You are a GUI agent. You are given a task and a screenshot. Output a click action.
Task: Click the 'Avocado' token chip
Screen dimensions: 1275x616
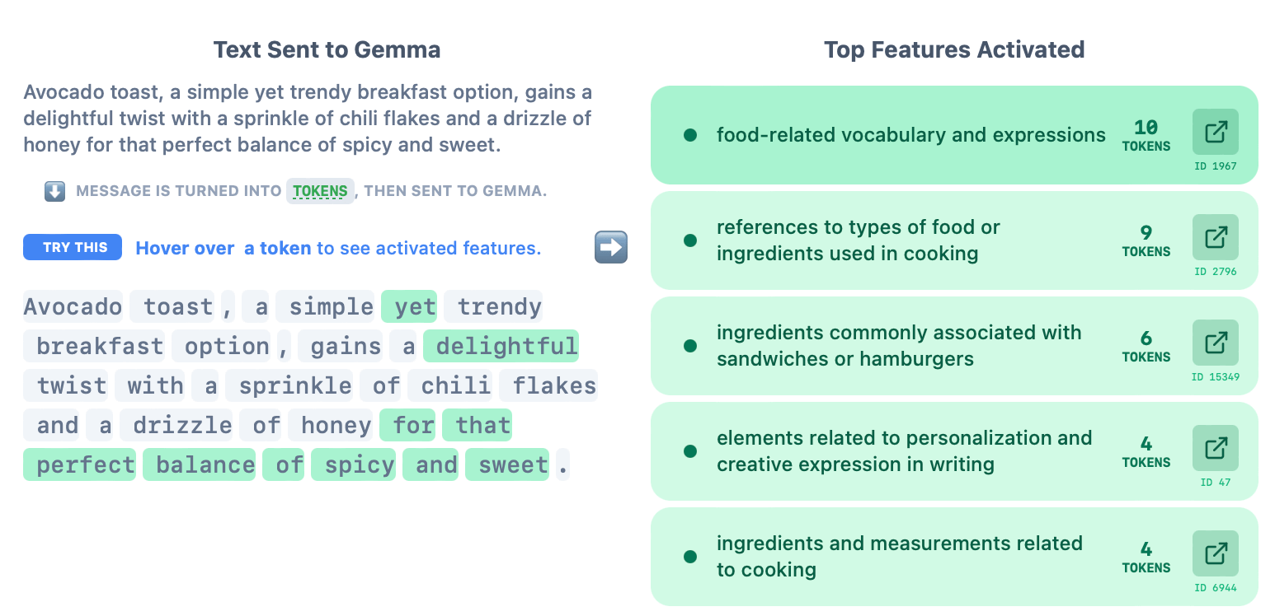click(73, 306)
